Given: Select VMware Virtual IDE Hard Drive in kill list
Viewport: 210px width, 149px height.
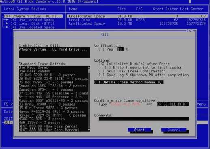Looking at the screenshot, I should (x=54, y=49).
